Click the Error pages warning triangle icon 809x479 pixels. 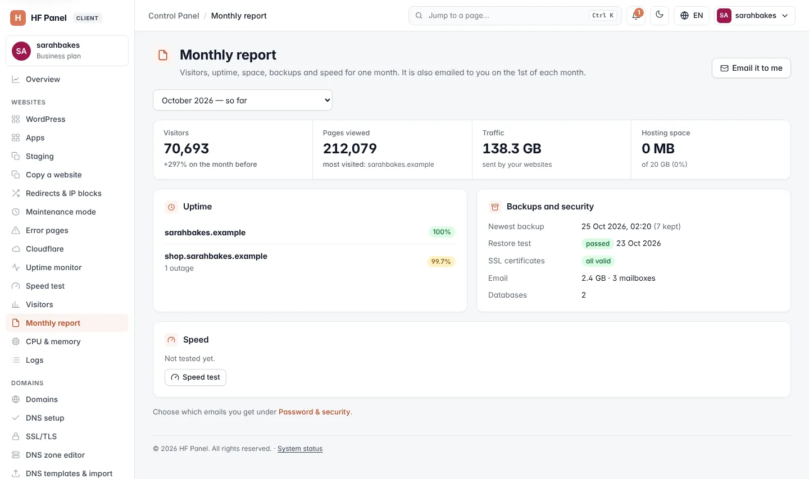pyautogui.click(x=16, y=230)
